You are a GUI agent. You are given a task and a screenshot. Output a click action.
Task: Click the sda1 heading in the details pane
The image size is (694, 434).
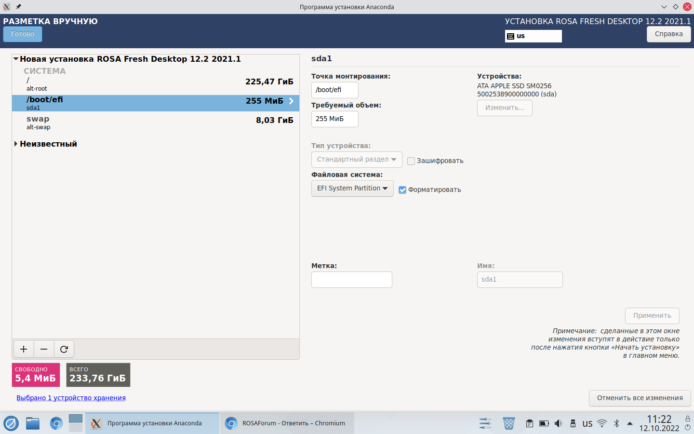pos(321,58)
